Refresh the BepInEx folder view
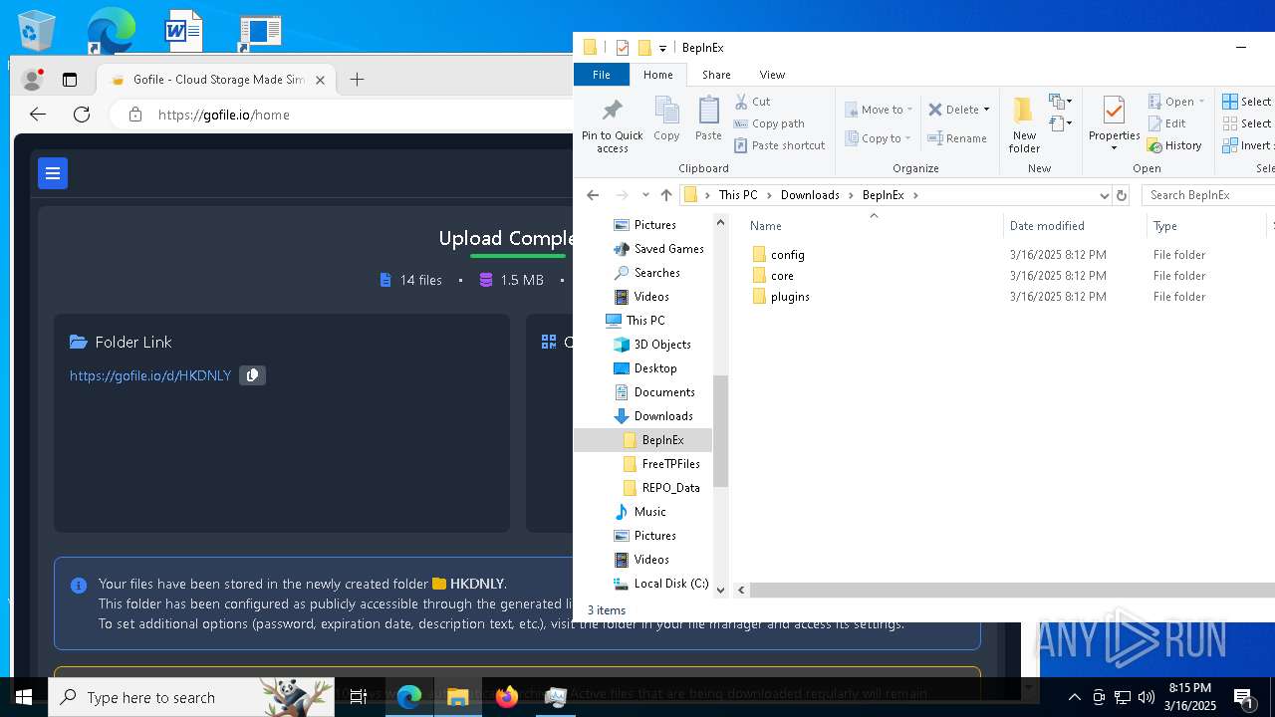Image resolution: width=1275 pixels, height=717 pixels. tap(1122, 195)
